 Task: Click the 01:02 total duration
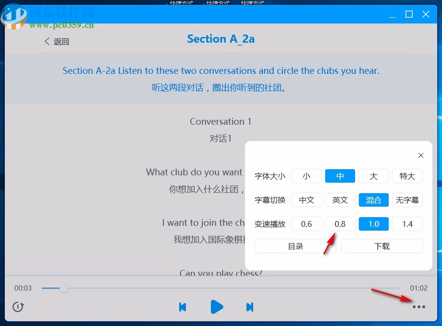[418, 288]
